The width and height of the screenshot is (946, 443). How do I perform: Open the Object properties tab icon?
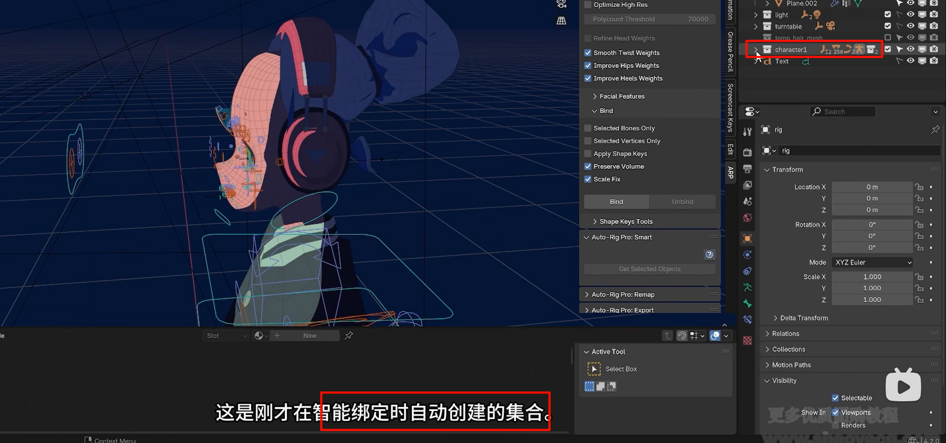[747, 238]
